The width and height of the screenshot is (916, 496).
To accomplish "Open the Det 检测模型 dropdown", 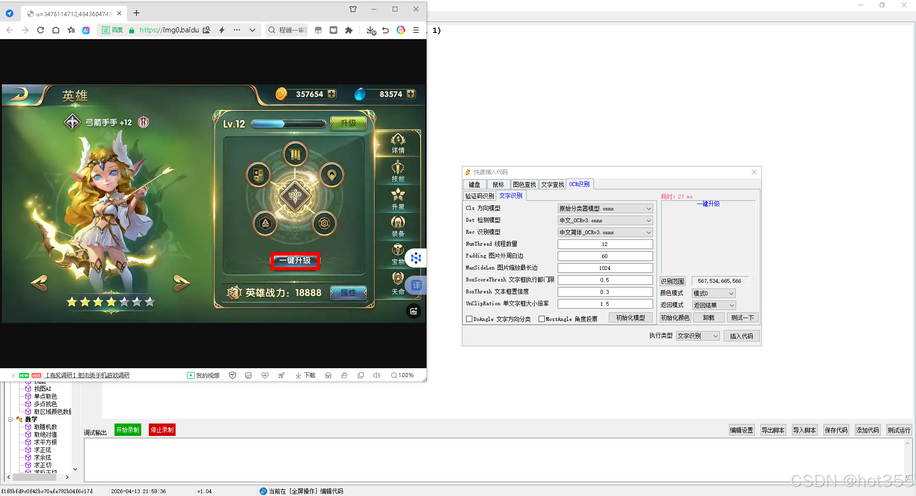I will 605,220.
